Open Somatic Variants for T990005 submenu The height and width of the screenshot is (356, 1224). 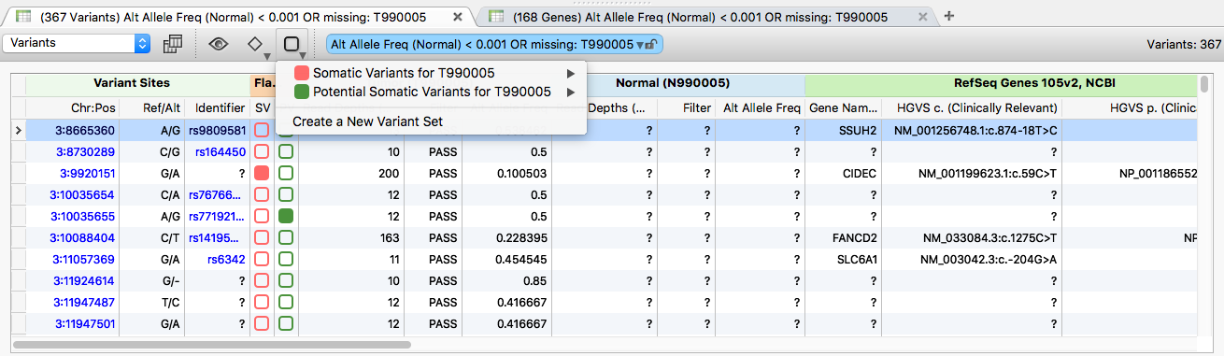pyautogui.click(x=431, y=73)
